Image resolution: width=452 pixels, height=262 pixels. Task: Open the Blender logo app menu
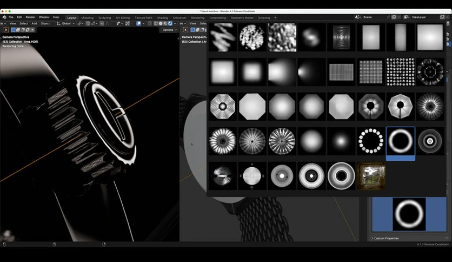point(5,17)
